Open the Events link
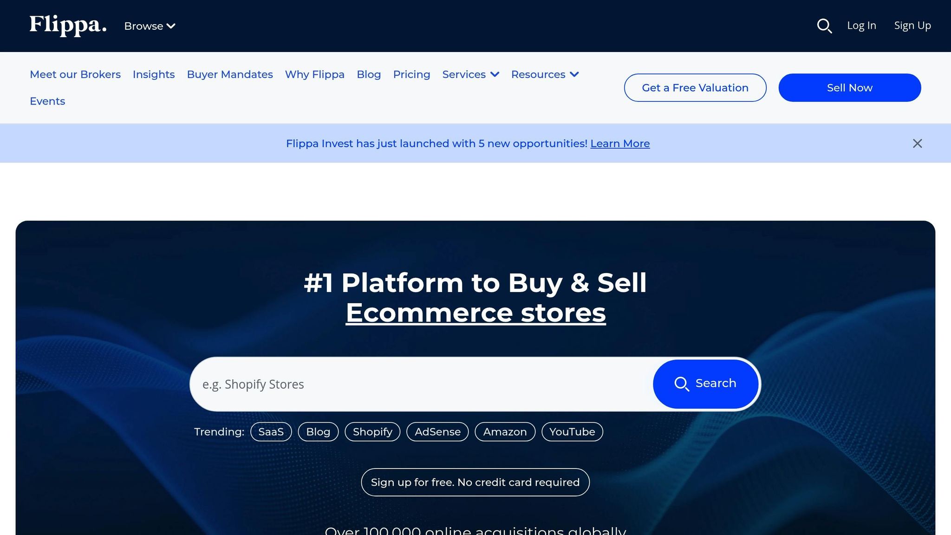Screen dimensions: 951x535 tap(47, 101)
